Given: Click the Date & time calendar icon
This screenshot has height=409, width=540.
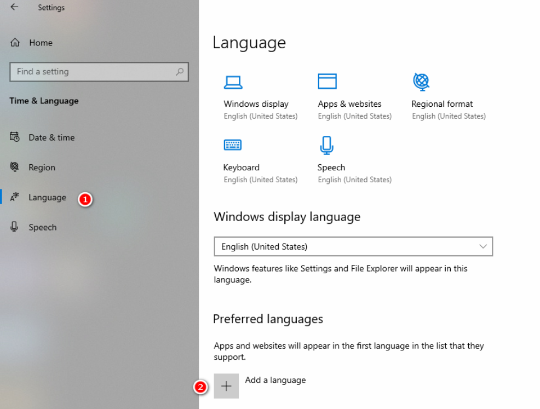Looking at the screenshot, I should (14, 137).
